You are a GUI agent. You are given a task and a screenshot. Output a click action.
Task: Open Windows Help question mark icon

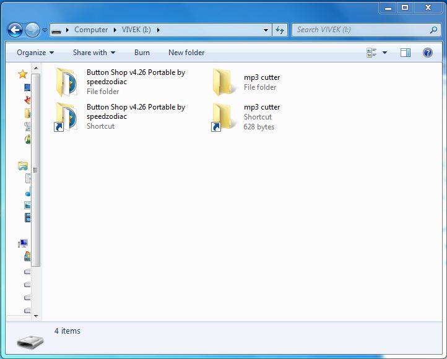[428, 53]
